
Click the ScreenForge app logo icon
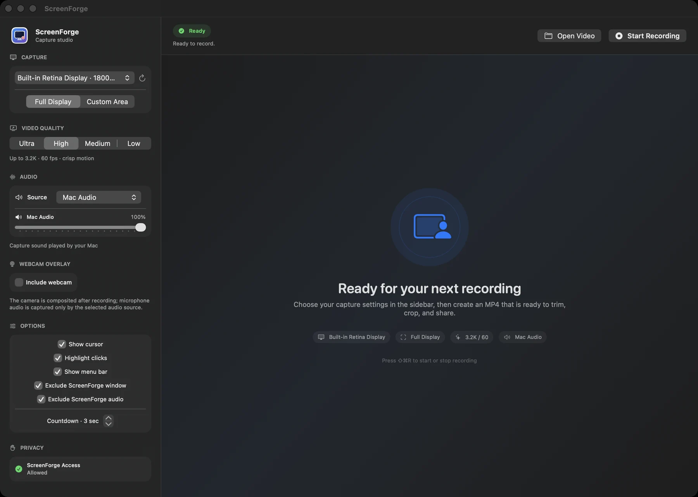[19, 35]
